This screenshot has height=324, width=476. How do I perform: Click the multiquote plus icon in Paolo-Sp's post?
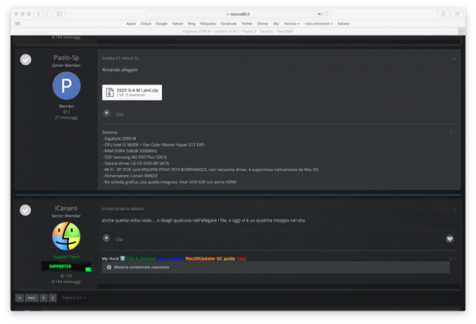tap(106, 113)
